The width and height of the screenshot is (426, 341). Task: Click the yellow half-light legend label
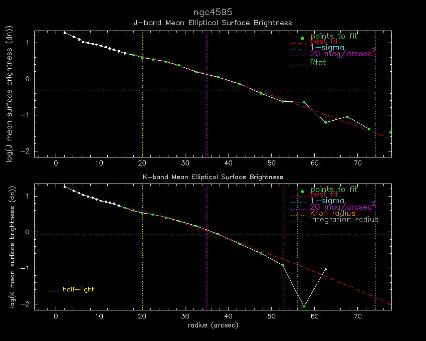78,289
